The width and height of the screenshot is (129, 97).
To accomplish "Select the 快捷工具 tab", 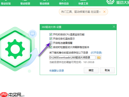I will (83, 4).
